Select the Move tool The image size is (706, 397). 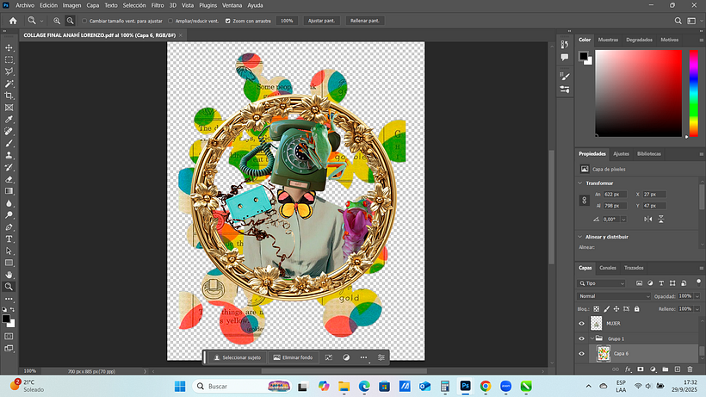tap(9, 48)
